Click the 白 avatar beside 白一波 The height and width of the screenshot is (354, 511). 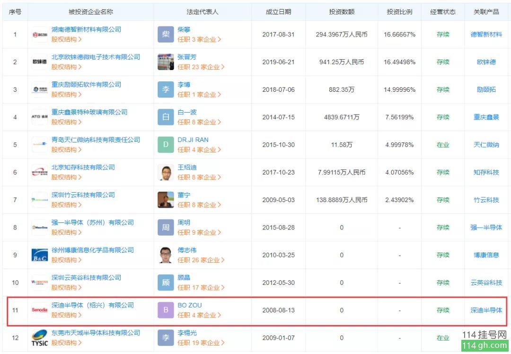pyautogui.click(x=166, y=117)
